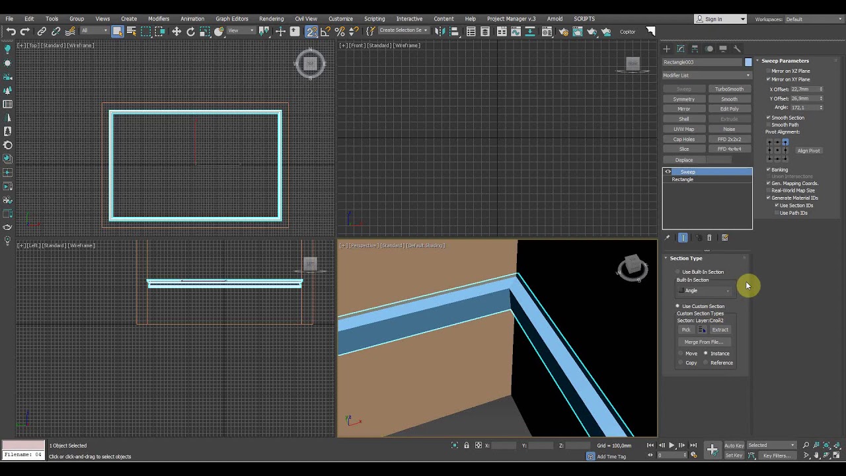Toggle the Smooth Section checkbox
Viewport: 846px width, 476px height.
[x=769, y=118]
